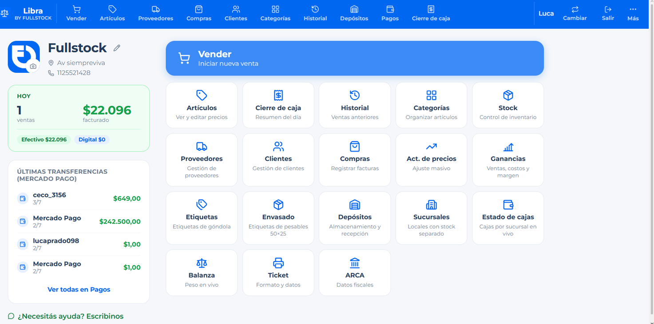Screen dimensions: 654x324
Task: Click the truck icon on the Proveedores card
Action: [x=202, y=146]
